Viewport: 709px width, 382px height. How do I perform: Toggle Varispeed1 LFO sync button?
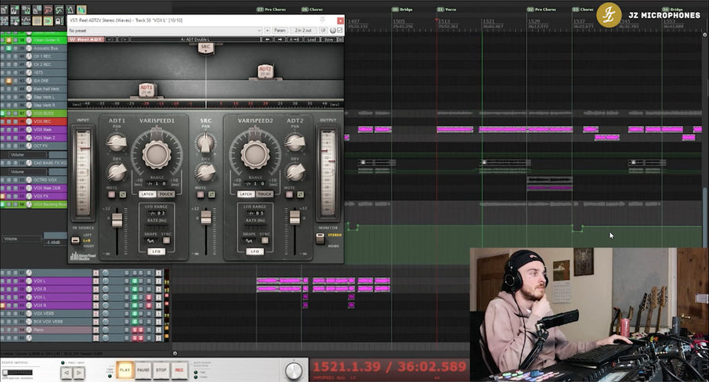(x=166, y=240)
